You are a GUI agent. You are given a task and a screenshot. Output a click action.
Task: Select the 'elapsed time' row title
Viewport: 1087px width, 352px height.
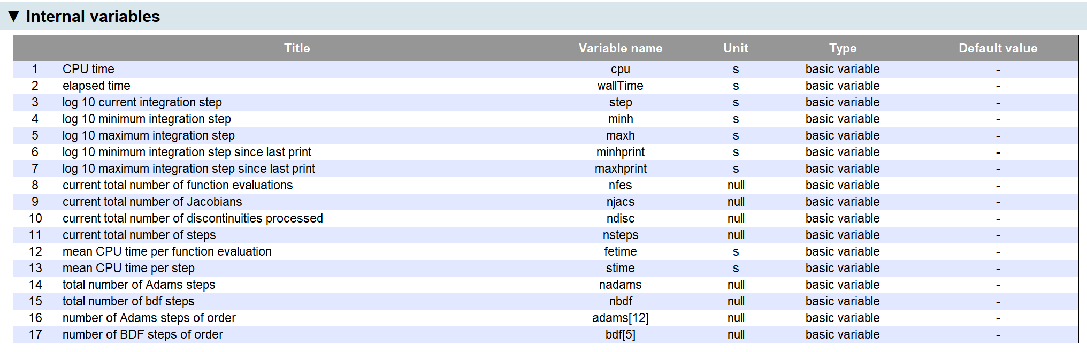pyautogui.click(x=96, y=86)
